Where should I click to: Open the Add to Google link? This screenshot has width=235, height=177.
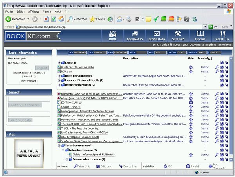29,81
